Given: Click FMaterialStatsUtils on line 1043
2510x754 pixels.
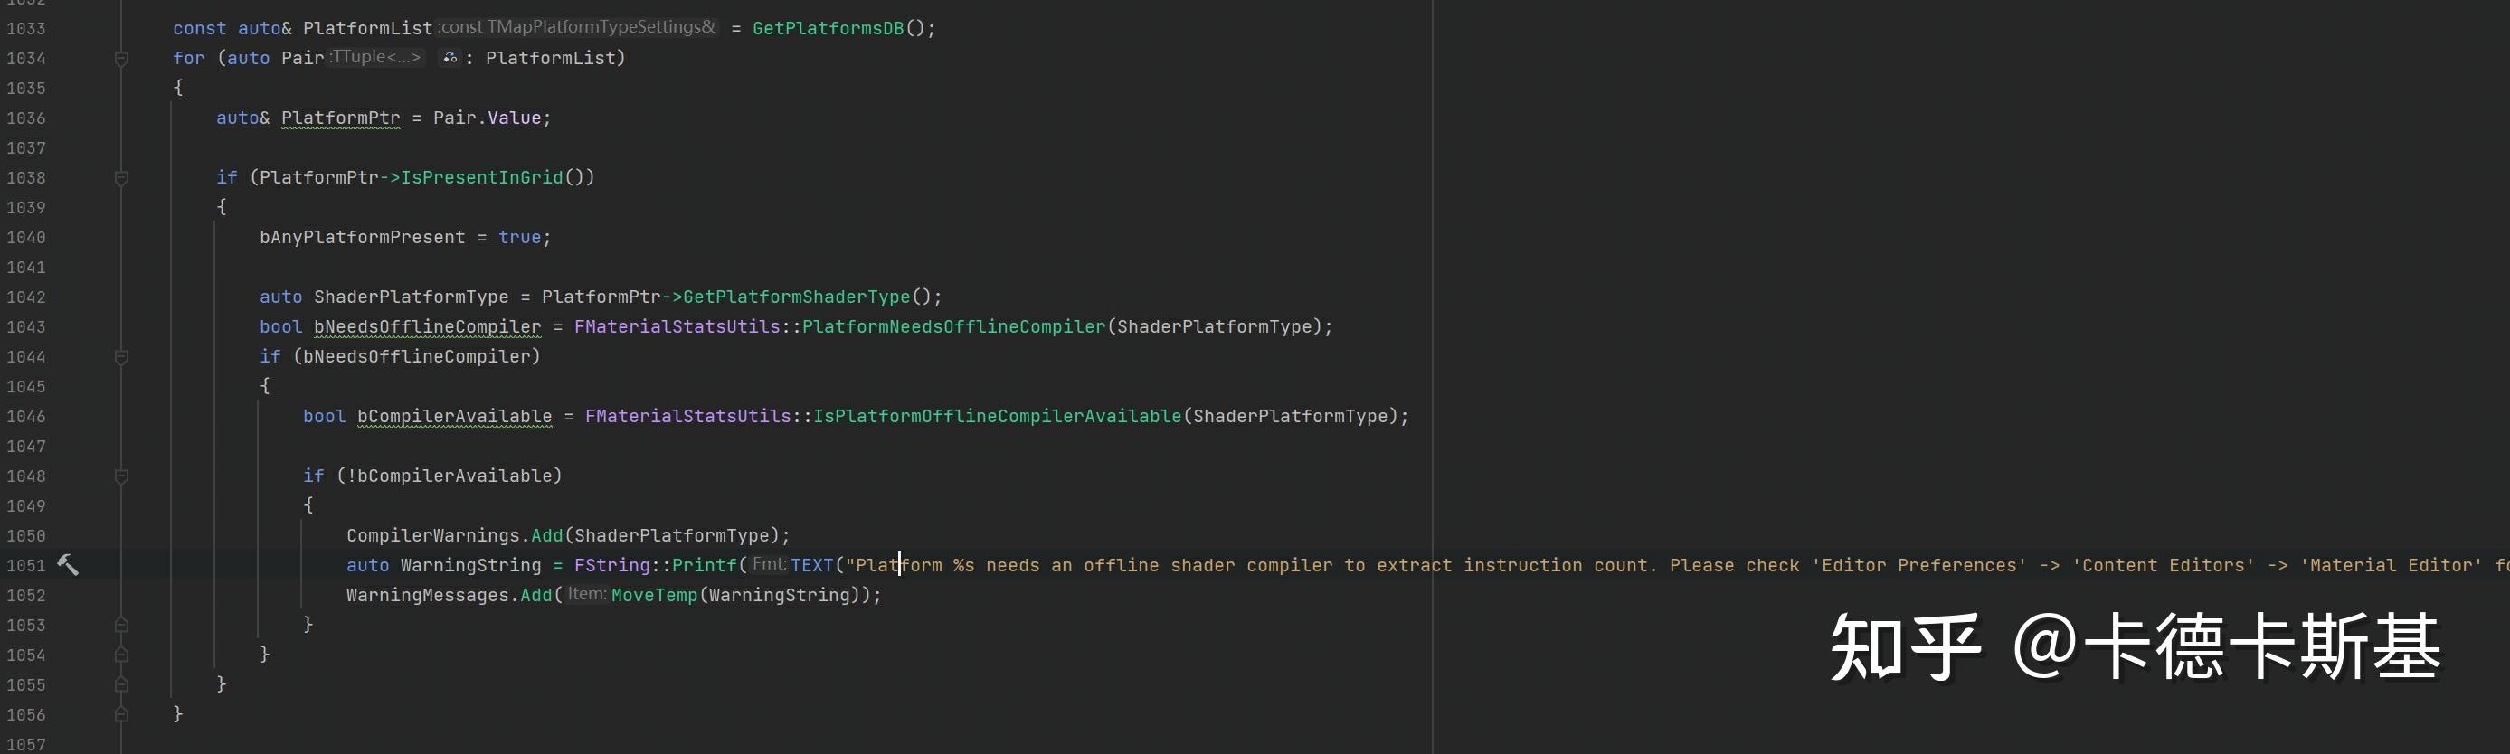Looking at the screenshot, I should coord(677,326).
